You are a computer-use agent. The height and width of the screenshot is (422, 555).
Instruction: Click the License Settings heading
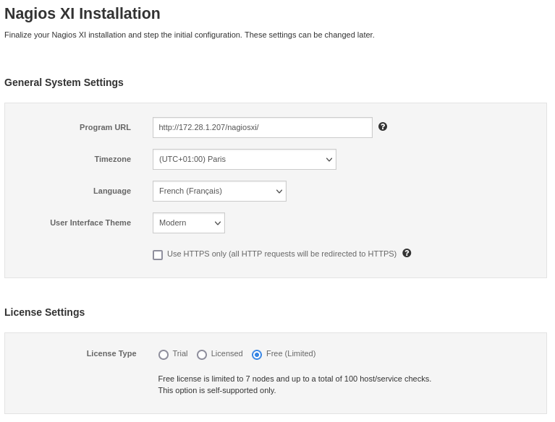click(45, 312)
